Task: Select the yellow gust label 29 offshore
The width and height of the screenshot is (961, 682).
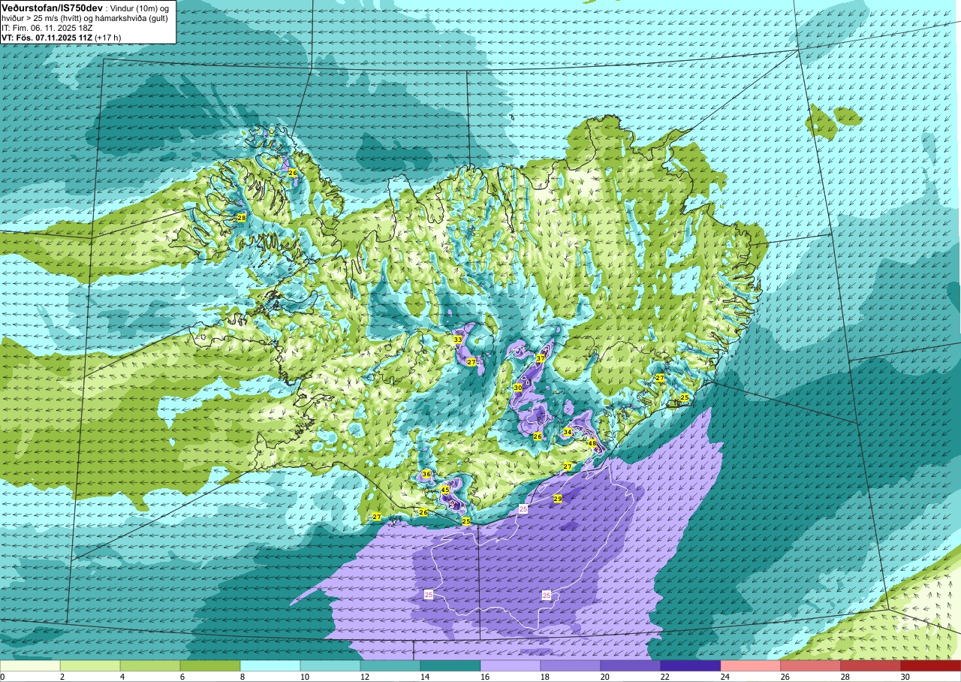Action: (558, 499)
